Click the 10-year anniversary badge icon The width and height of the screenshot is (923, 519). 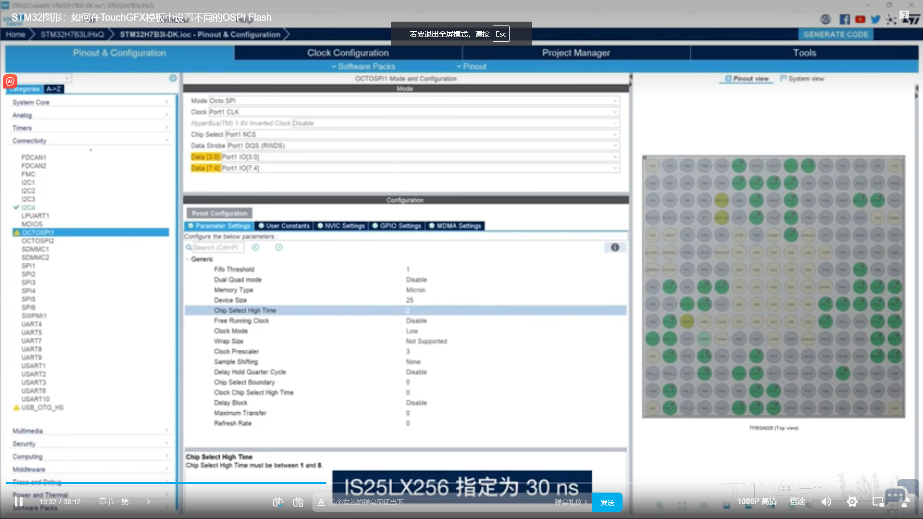coord(825,19)
